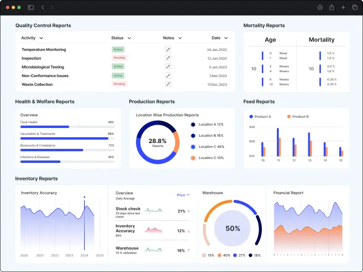Image resolution: width=363 pixels, height=272 pixels.
Task: Click the Stock check overview label
Action: (x=128, y=208)
